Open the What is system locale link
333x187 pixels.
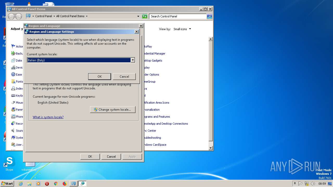point(48,117)
